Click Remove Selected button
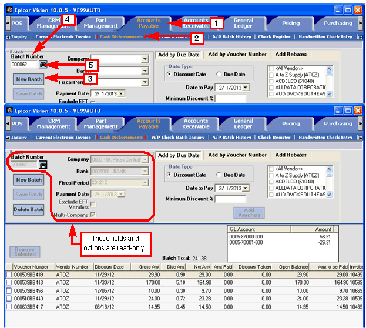The image size is (366, 328). pos(25,252)
